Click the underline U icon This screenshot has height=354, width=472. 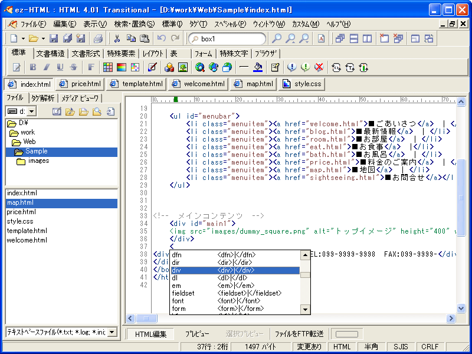(60, 67)
